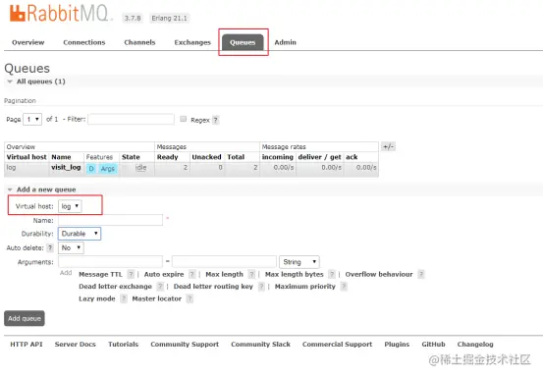Open the Plugins footer link
Viewport: 543px width, 378px height.
point(397,345)
